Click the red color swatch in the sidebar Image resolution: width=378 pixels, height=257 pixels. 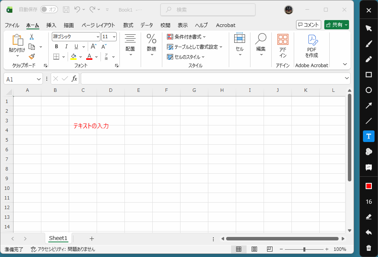368,186
